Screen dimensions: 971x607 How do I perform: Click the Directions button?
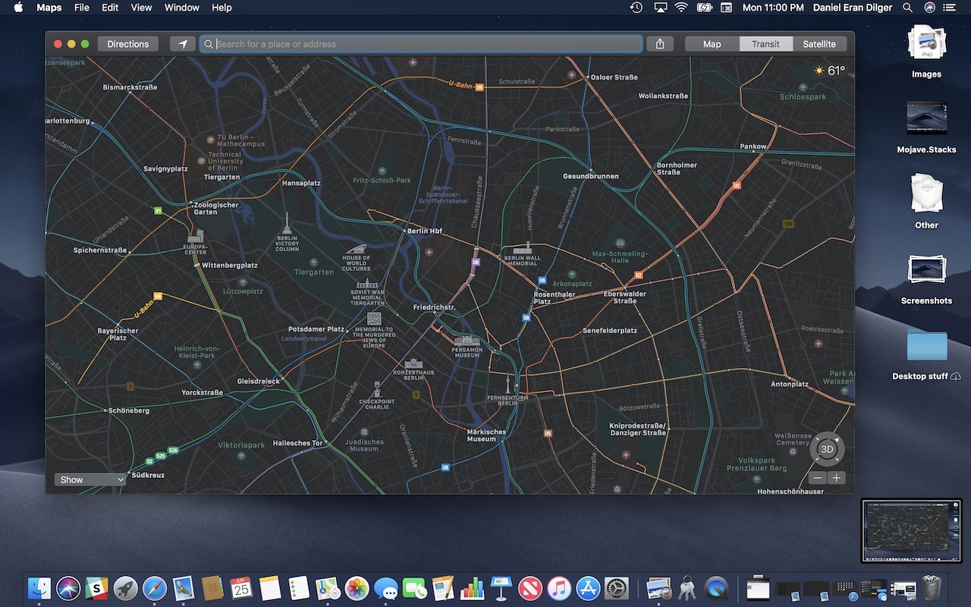coord(128,44)
